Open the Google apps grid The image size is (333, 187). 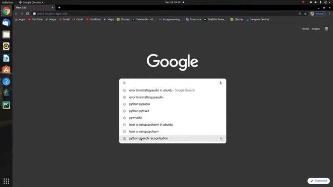[x=326, y=29]
